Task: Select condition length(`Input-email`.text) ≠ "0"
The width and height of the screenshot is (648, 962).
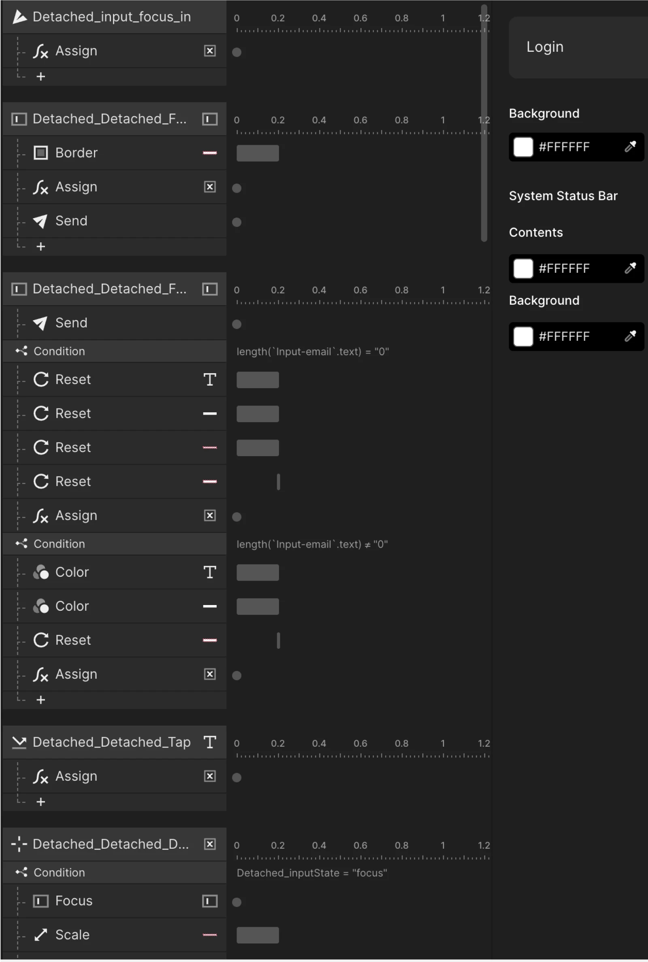Action: (312, 544)
